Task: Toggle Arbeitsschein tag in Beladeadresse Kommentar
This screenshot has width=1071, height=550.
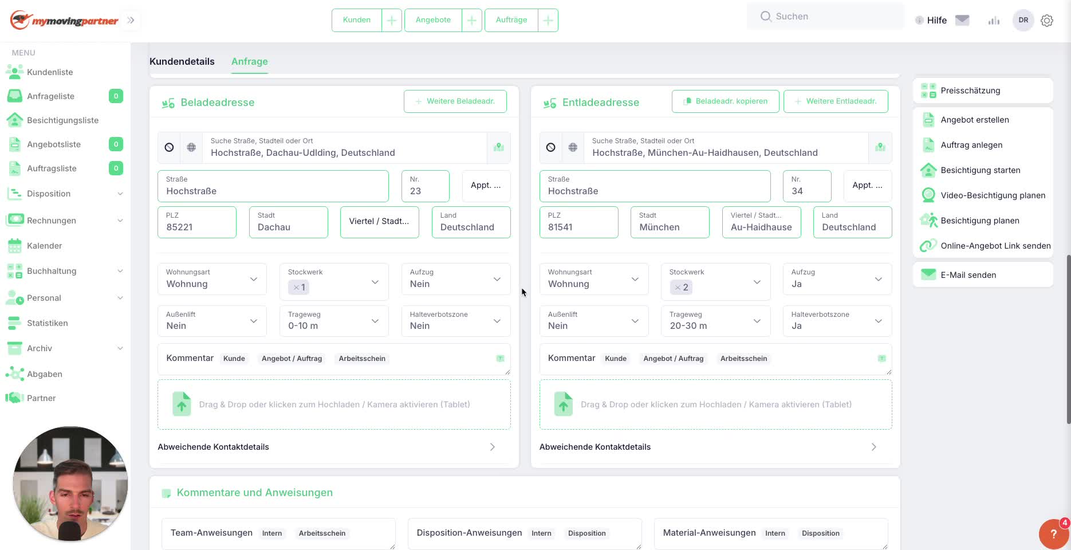Action: [x=362, y=359]
